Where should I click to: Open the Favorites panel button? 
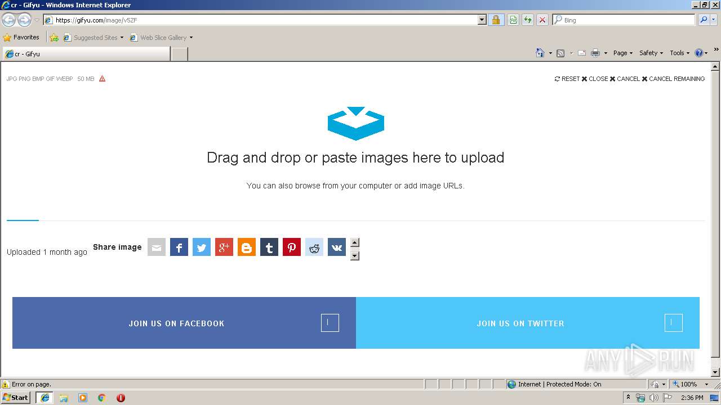[21, 38]
